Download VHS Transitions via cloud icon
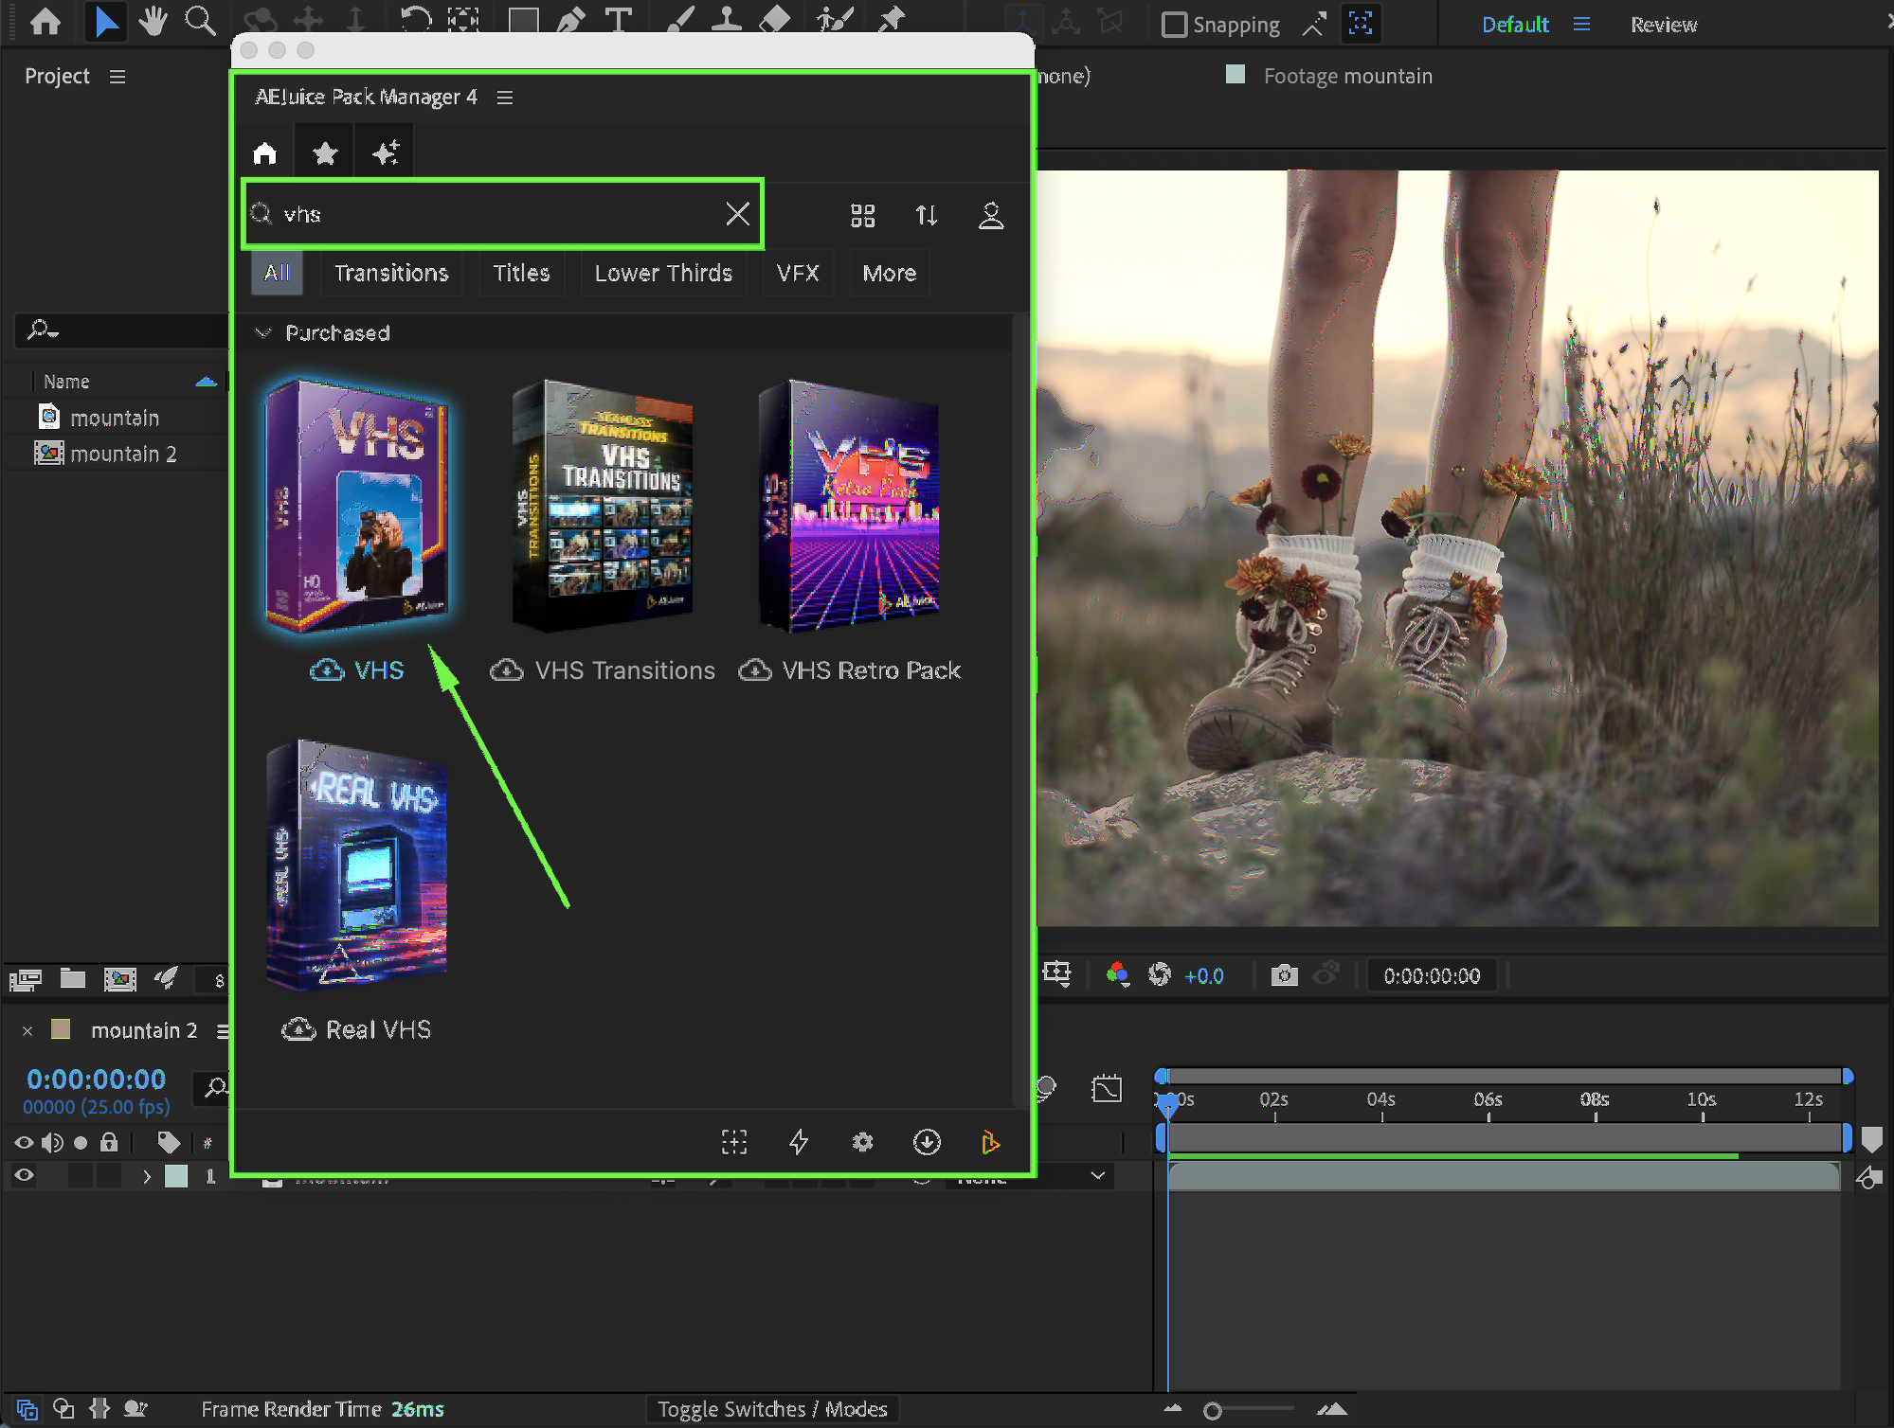Screen dimensions: 1894x1428 point(507,670)
